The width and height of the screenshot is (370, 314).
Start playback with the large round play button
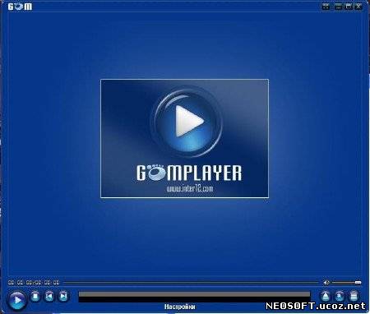17,300
